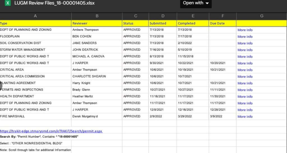Select column F header

(x=223, y=16)
